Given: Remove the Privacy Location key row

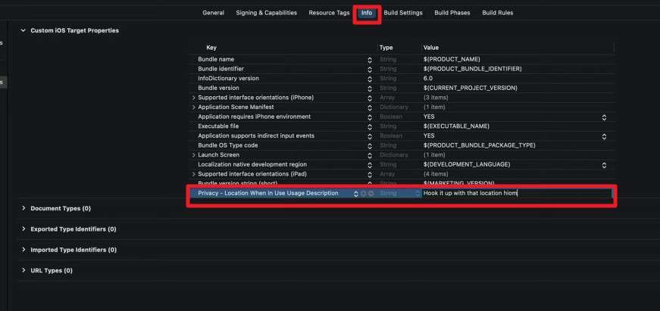Looking at the screenshot, I should pyautogui.click(x=371, y=194).
